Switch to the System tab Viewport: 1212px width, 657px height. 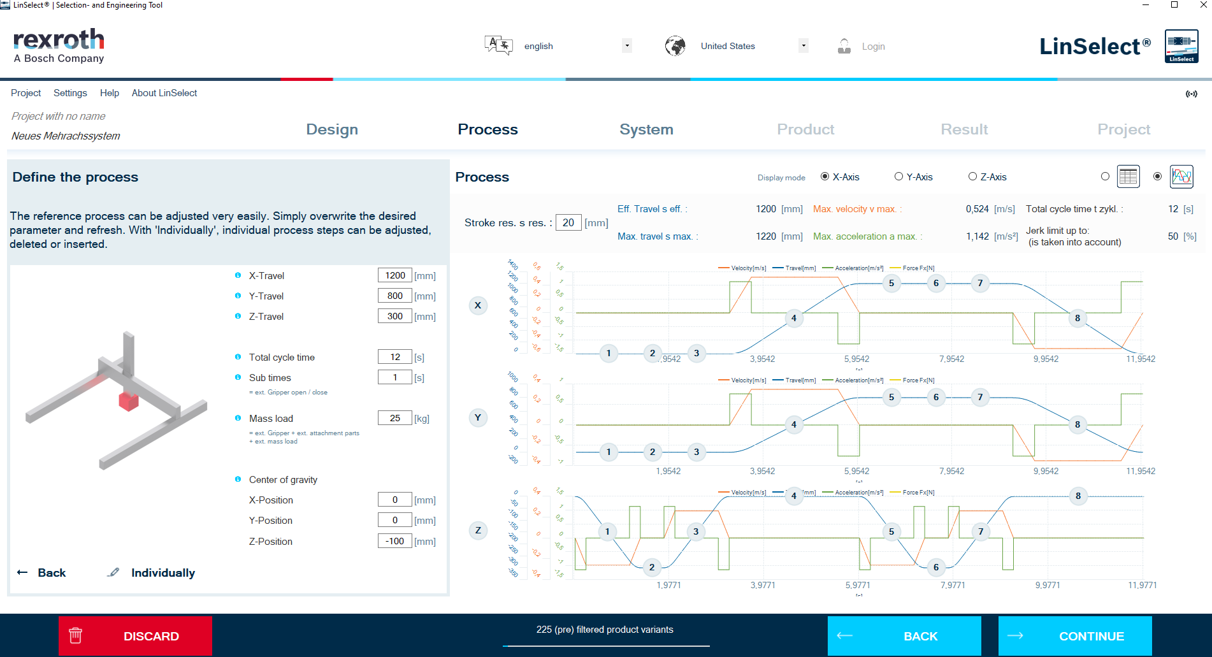[x=646, y=129]
